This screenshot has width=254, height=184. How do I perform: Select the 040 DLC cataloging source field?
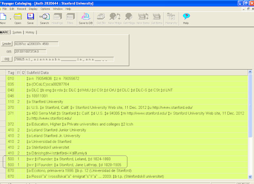click(x=137, y=90)
